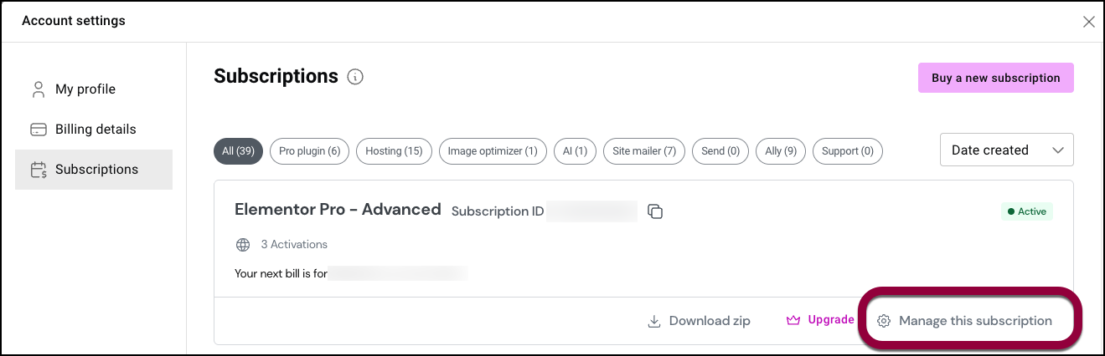
Task: Click the Upgrade crown icon
Action: pos(793,320)
